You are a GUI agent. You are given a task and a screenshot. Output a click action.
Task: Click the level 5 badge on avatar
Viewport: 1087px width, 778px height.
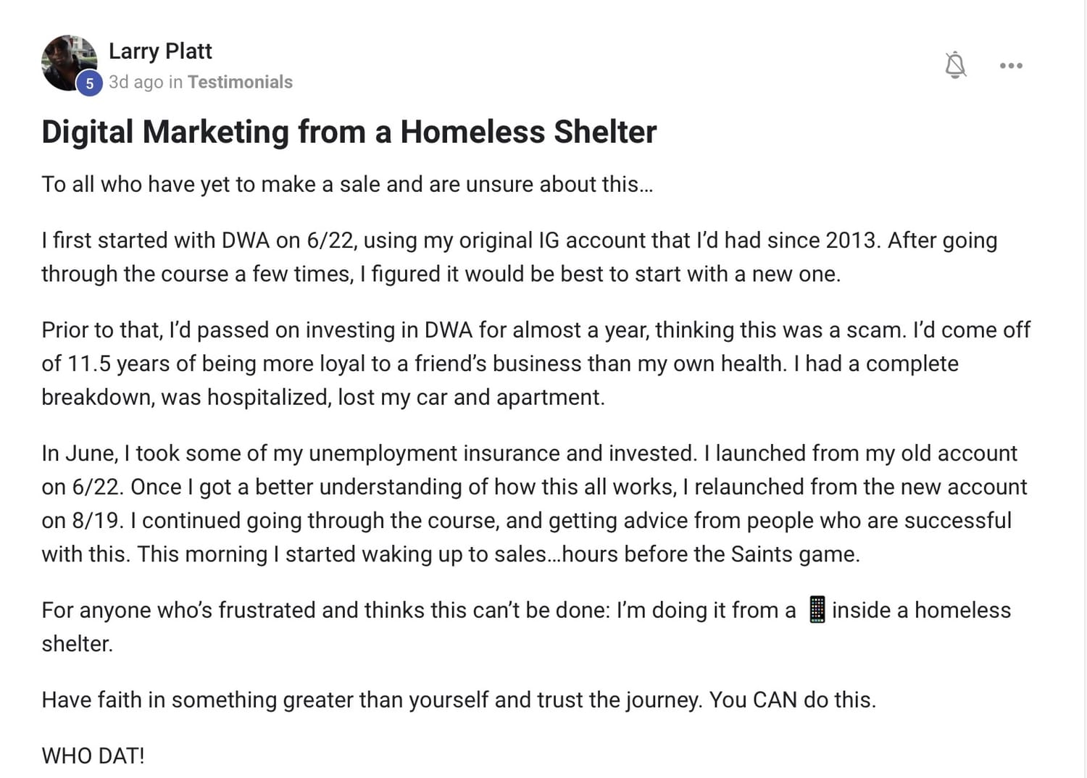tap(89, 83)
